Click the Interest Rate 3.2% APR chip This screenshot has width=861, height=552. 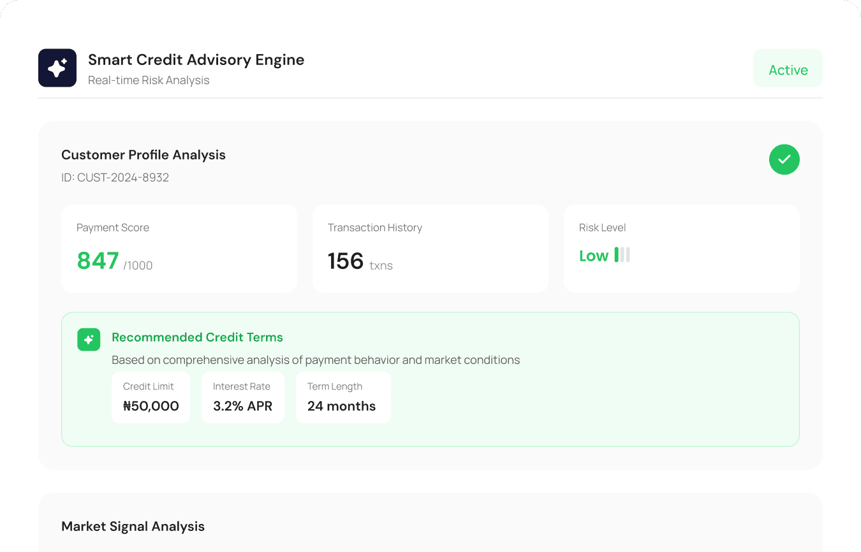tap(242, 396)
